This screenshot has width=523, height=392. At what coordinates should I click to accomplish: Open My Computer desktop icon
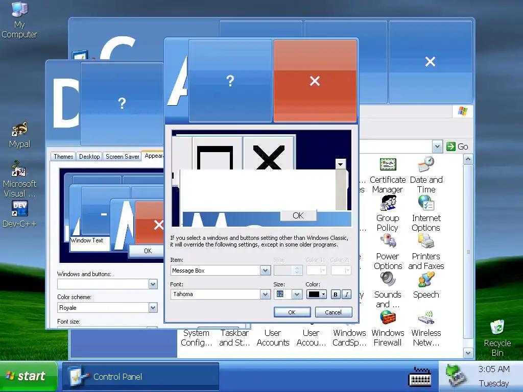click(19, 20)
